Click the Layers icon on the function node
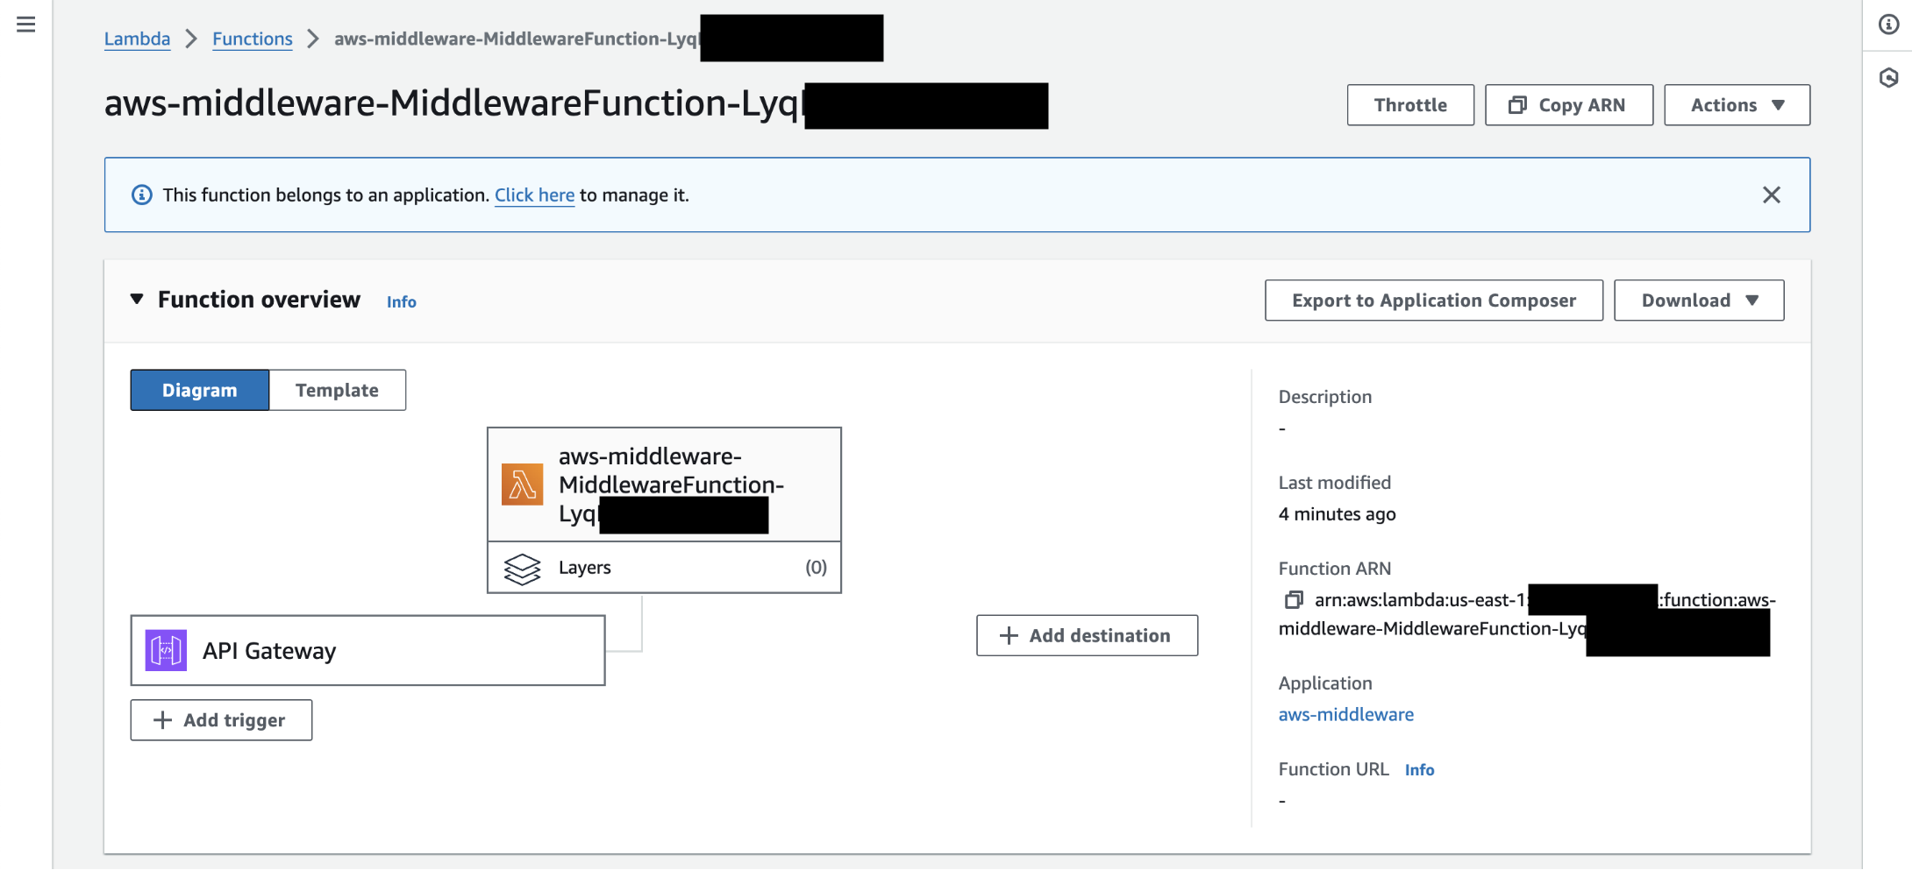The image size is (1912, 870). (523, 568)
